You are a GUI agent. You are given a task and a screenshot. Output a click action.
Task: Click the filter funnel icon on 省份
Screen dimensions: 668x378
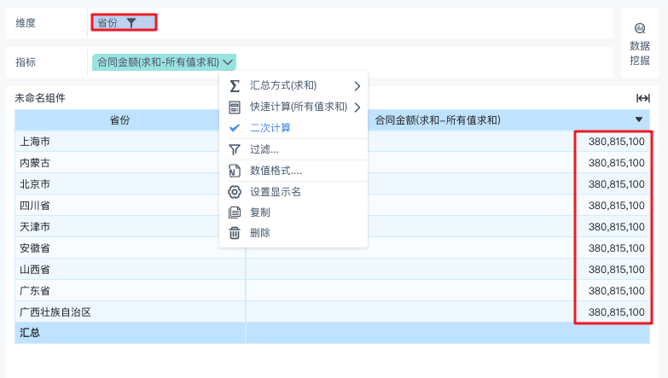point(131,23)
